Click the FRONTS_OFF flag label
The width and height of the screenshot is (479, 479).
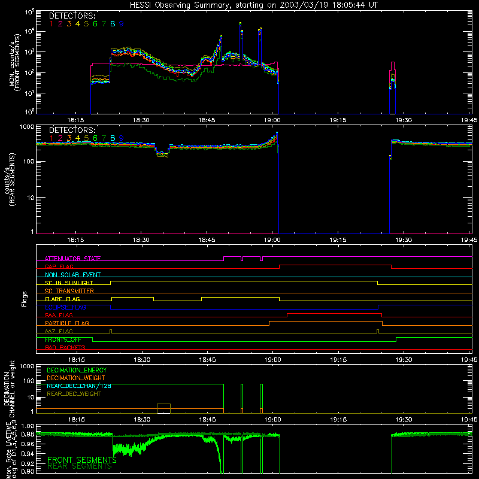coord(63,339)
